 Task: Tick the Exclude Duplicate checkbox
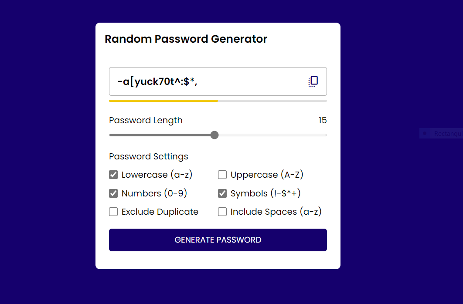(113, 212)
